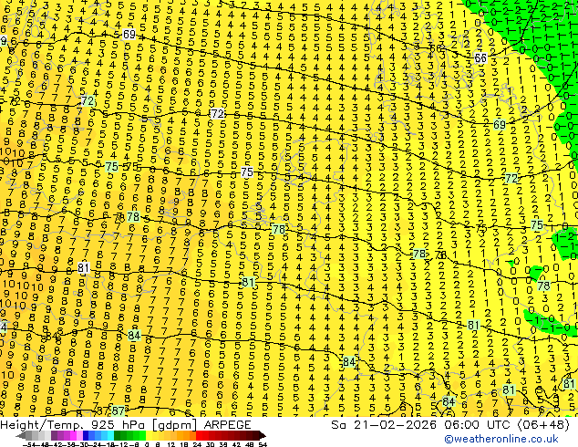Pick the bright red legend swatch above 24
This screenshot has height=447, width=578.
point(199,435)
